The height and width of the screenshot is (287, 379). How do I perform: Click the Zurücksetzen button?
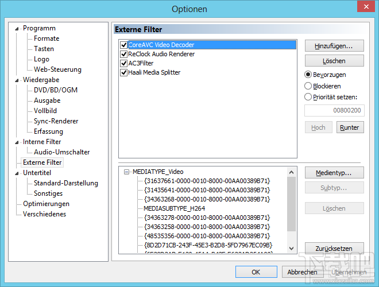pos(334,249)
